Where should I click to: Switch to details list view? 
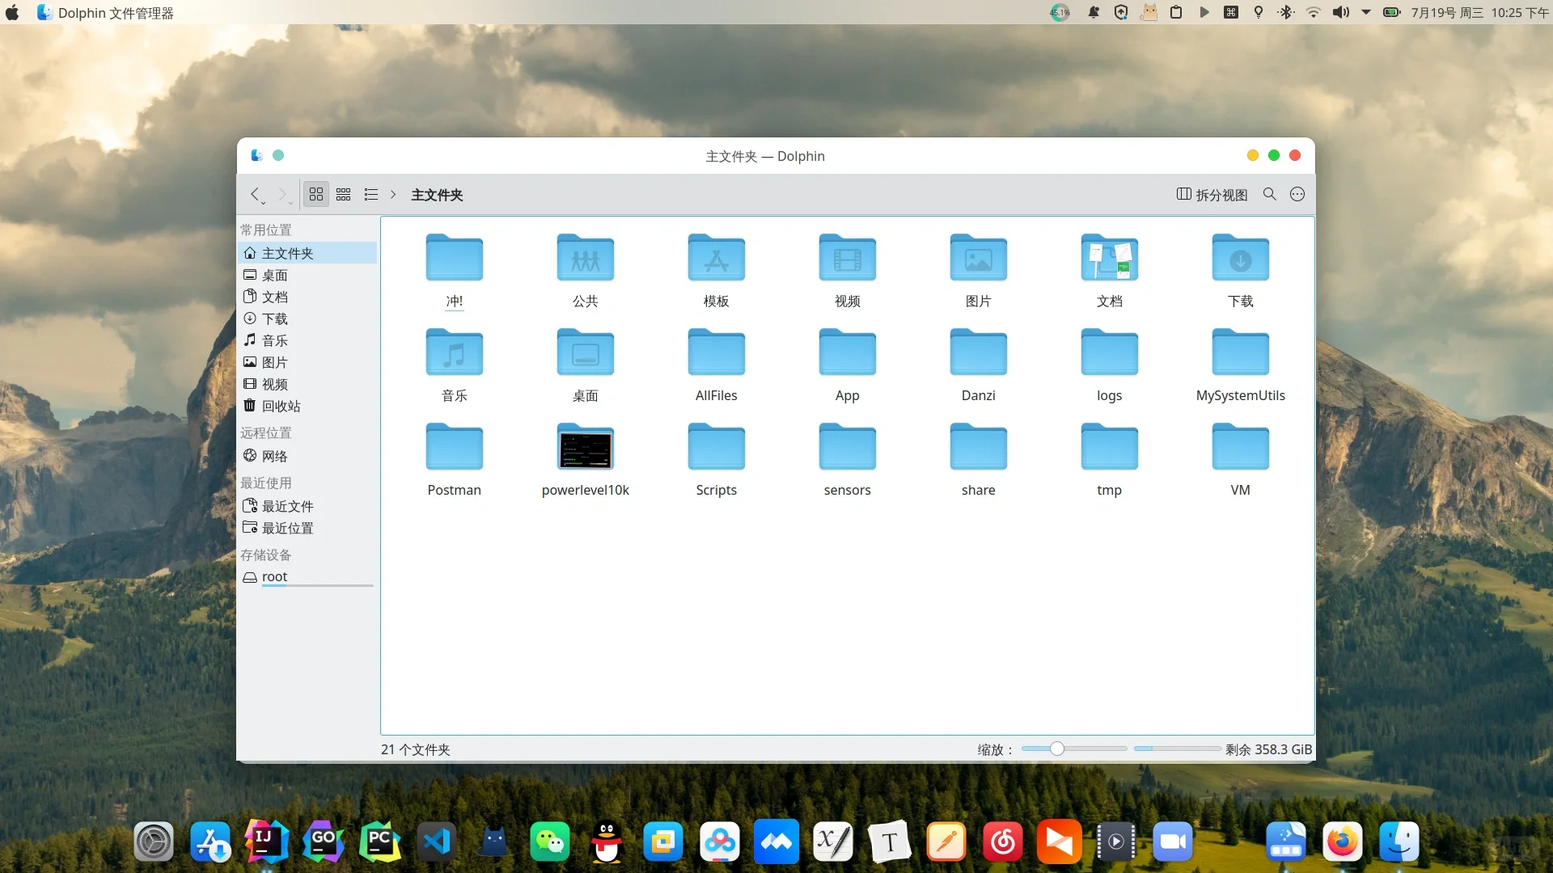click(x=370, y=194)
